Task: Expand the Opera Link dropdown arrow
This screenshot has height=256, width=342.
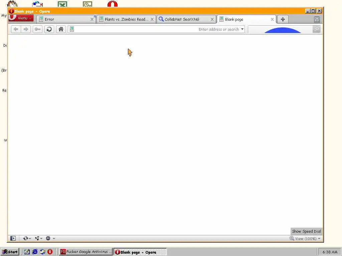Action: [30, 239]
